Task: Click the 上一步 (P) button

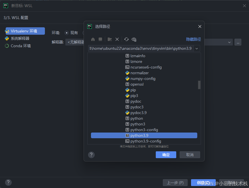Action: pyautogui.click(x=175, y=183)
